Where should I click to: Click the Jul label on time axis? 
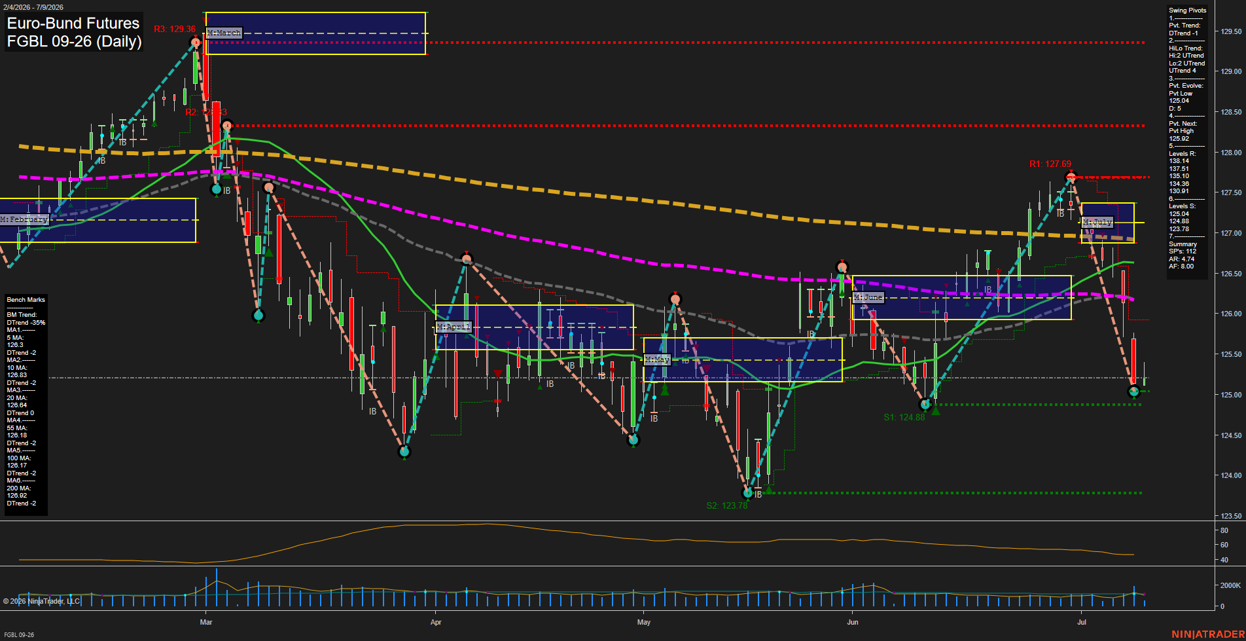[1082, 622]
